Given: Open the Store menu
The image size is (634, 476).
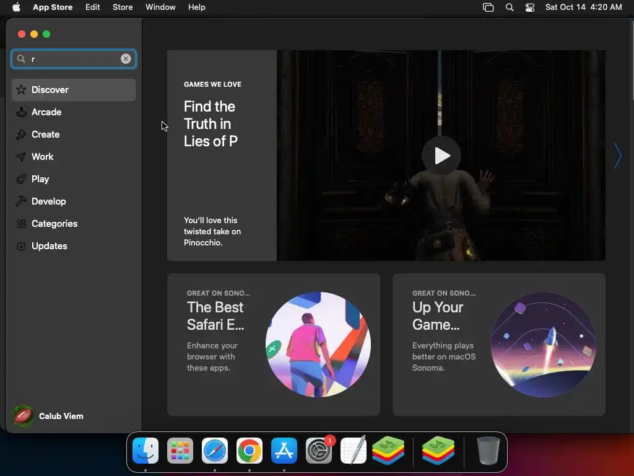Looking at the screenshot, I should (123, 7).
